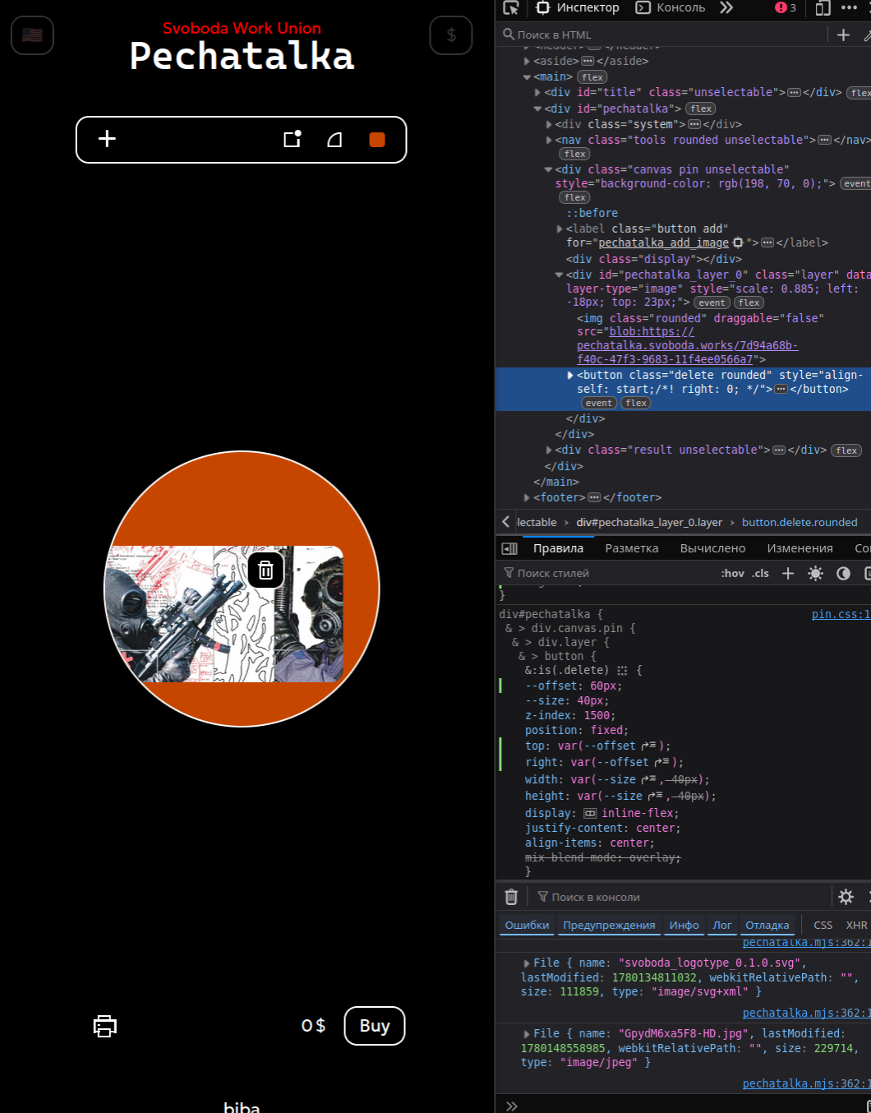Click the plus add-image icon in Pechatalka toolbar
Viewport: 871px width, 1113px height.
click(107, 139)
